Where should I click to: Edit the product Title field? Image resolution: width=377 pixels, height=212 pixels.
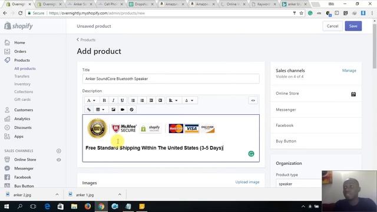(171, 78)
